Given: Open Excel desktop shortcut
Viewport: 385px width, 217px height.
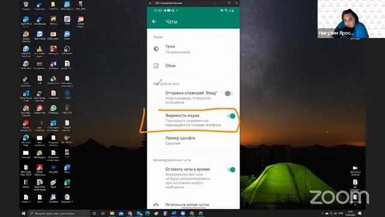Looking at the screenshot, I should click(x=67, y=184).
